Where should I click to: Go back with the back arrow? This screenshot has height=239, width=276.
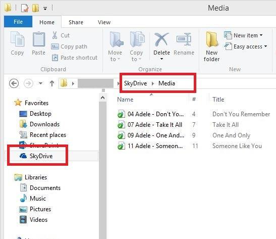point(14,83)
